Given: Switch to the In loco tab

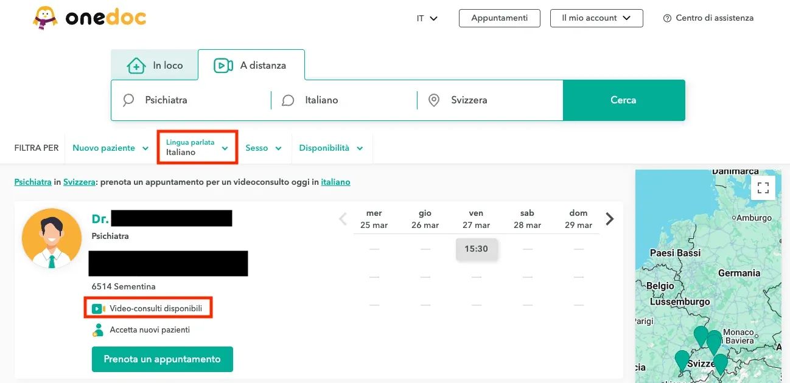Looking at the screenshot, I should tap(155, 65).
